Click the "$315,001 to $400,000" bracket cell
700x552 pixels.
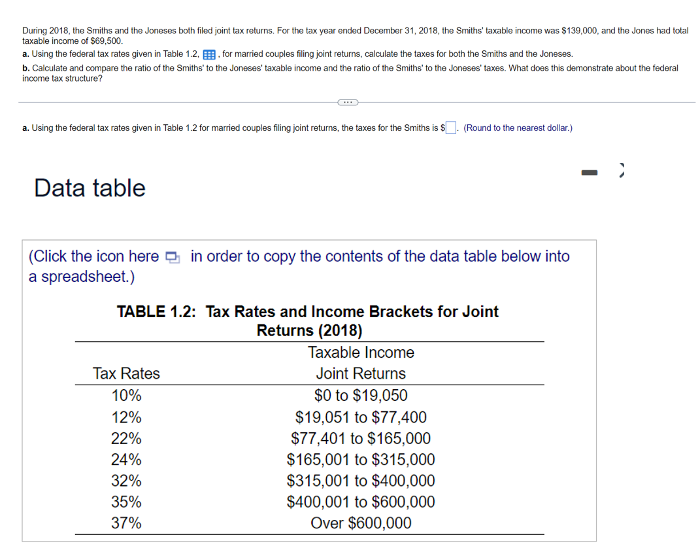coord(361,481)
